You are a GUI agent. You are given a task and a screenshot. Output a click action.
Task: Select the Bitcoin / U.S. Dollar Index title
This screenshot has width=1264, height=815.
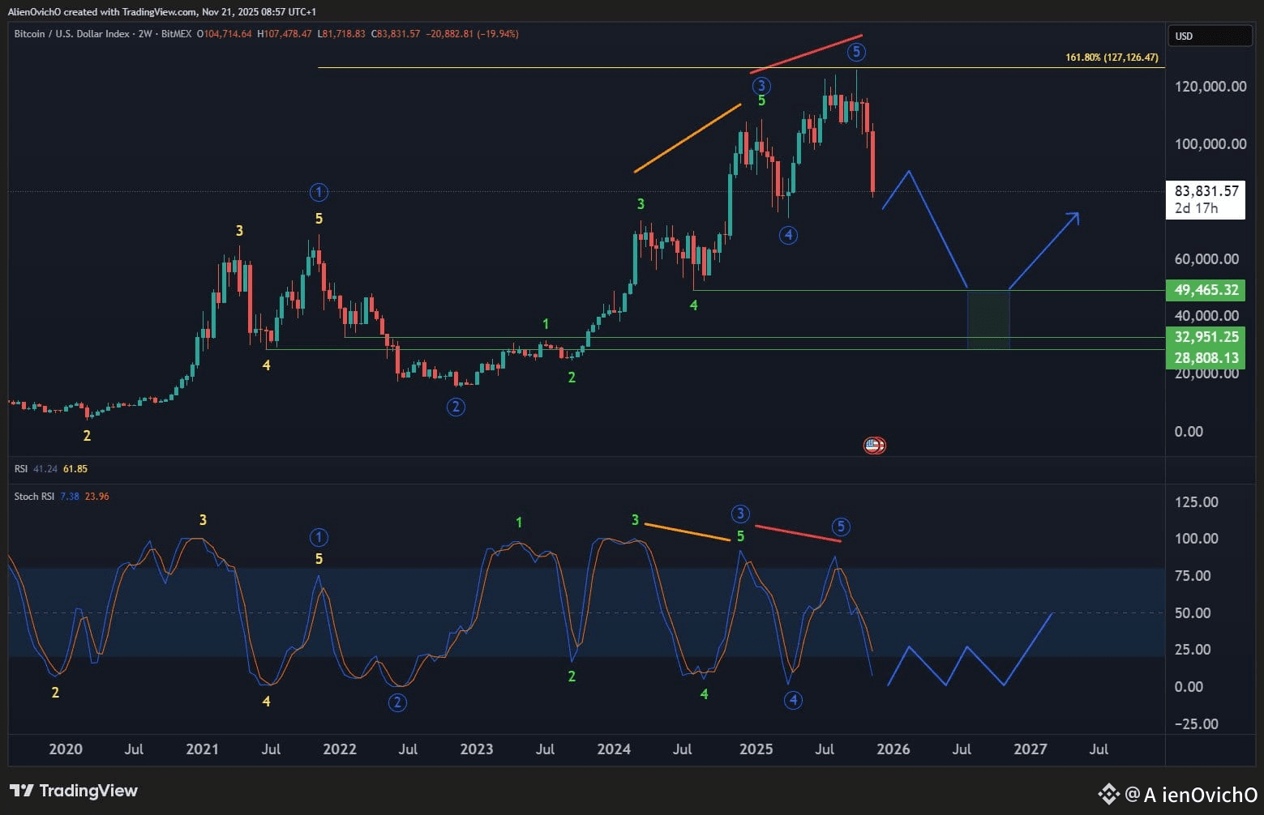[72, 34]
